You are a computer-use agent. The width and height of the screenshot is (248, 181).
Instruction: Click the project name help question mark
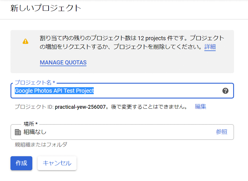tap(225, 91)
